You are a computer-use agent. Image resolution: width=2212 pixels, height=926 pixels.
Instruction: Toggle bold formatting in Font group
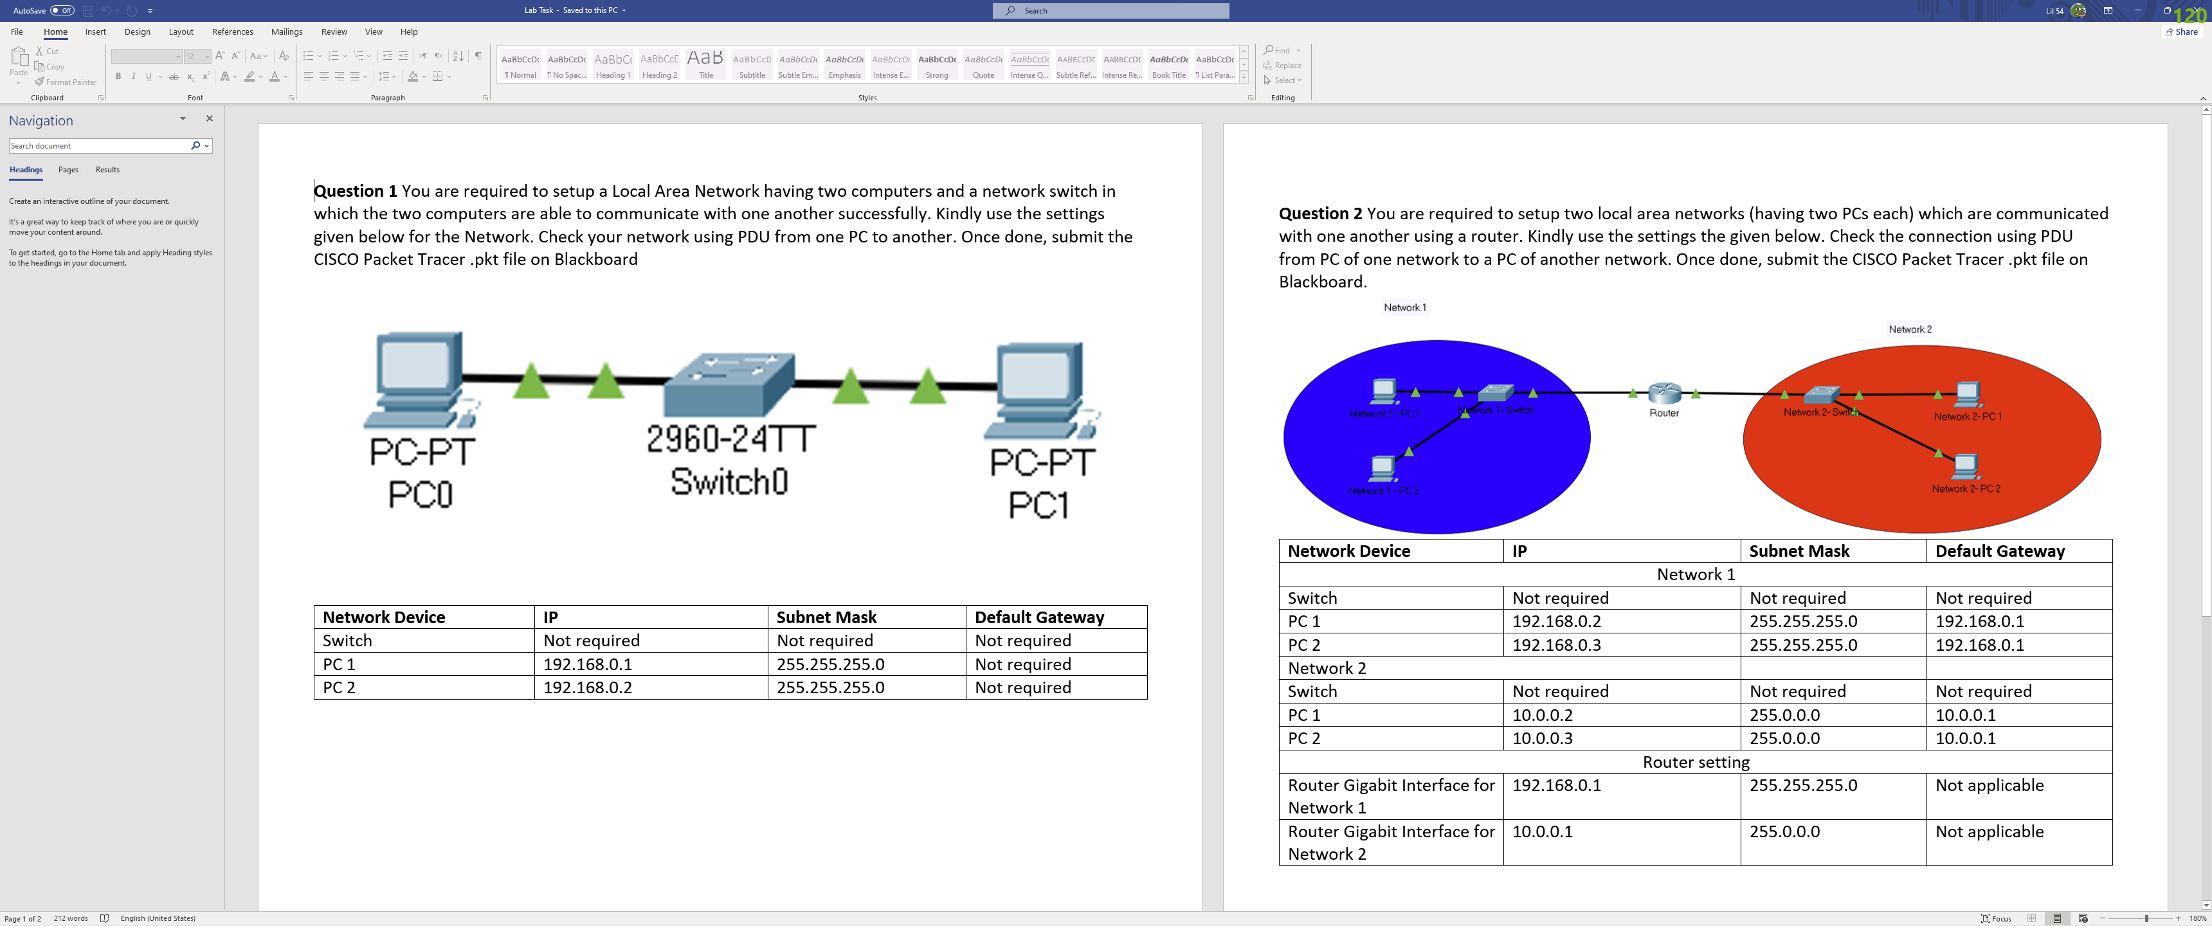pyautogui.click(x=118, y=77)
